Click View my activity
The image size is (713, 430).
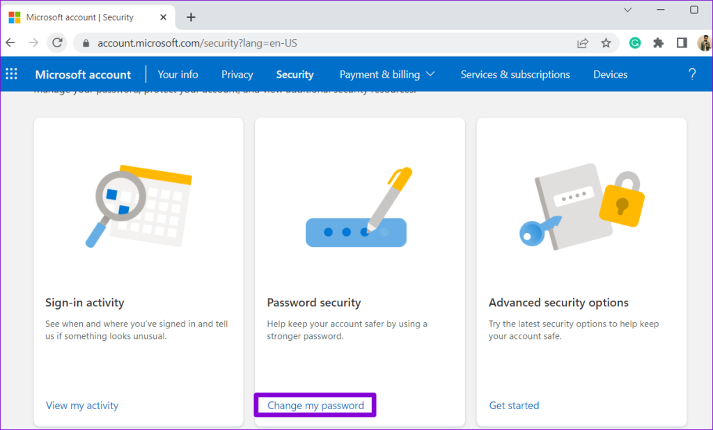[82, 405]
